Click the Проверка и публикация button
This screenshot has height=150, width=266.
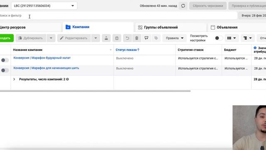click(247, 6)
